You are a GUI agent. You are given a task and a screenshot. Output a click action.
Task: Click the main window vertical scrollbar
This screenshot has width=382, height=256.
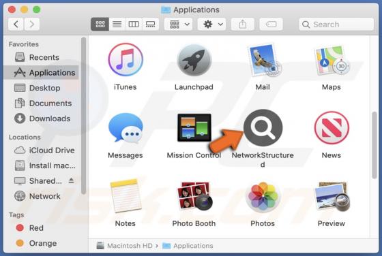[374, 146]
